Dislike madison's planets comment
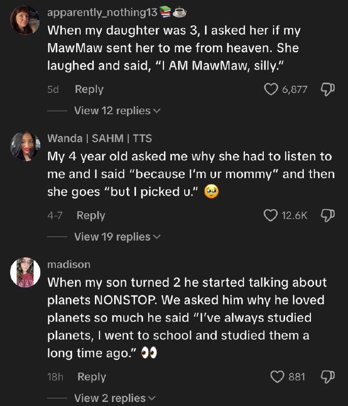The width and height of the screenshot is (348, 406). [x=327, y=377]
